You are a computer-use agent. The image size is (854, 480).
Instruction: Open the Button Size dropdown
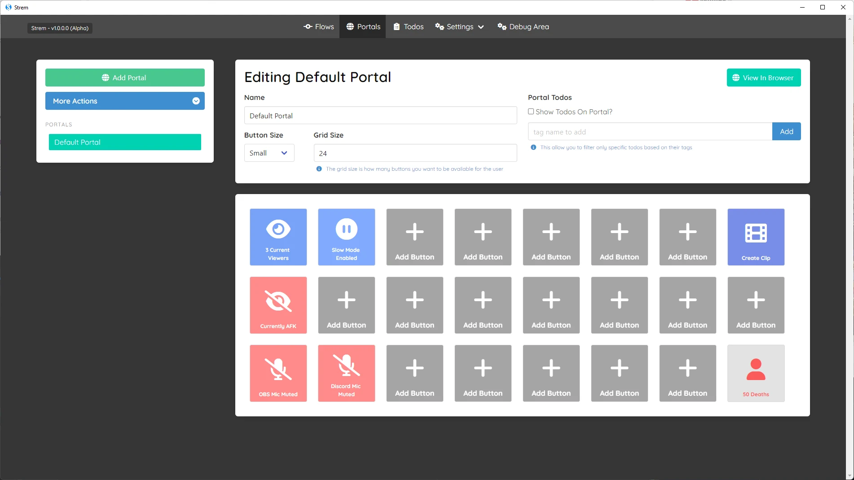pyautogui.click(x=269, y=153)
